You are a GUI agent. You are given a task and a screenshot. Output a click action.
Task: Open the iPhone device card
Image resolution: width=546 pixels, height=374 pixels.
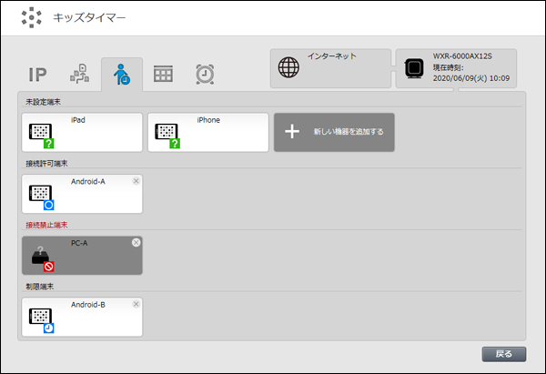coord(208,132)
